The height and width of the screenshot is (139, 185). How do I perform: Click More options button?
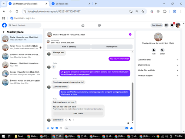click(112, 47)
